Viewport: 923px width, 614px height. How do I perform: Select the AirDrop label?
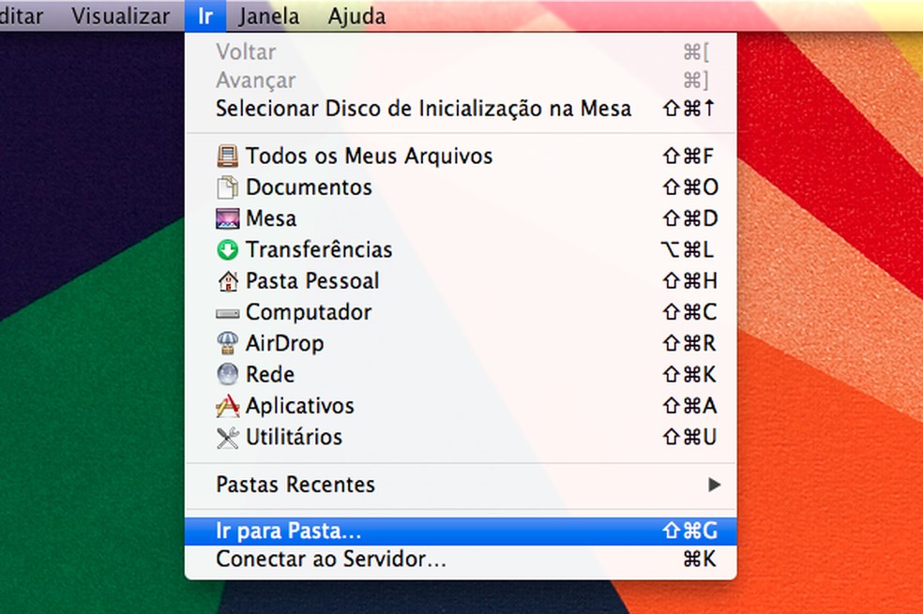[285, 343]
